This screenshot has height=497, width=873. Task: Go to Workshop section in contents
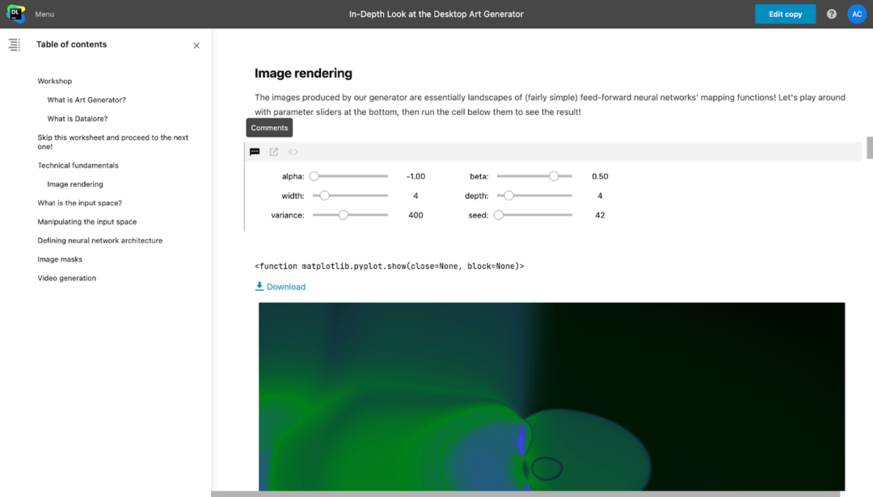click(55, 82)
